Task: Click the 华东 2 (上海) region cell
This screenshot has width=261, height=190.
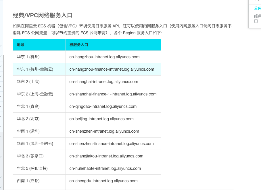Action: 39,82
